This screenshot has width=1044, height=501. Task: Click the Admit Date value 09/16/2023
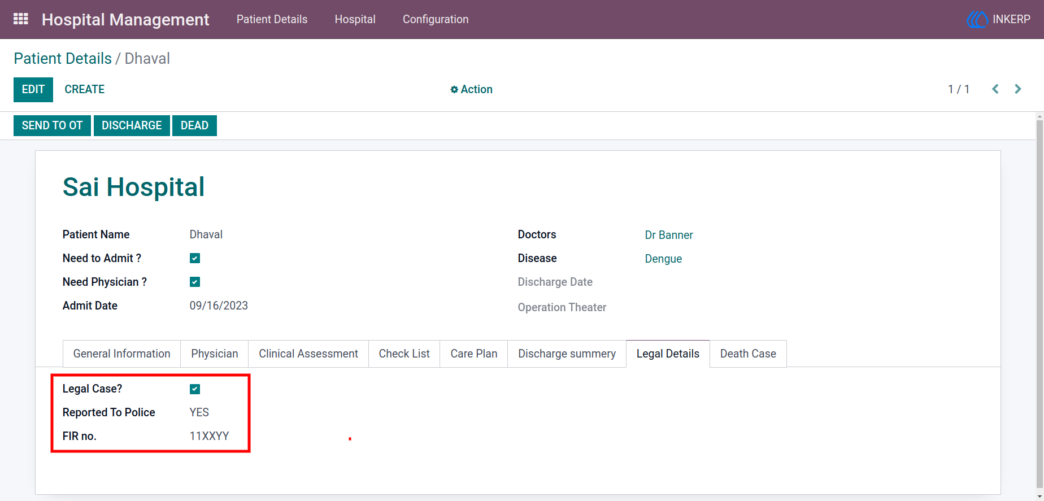[x=219, y=306]
